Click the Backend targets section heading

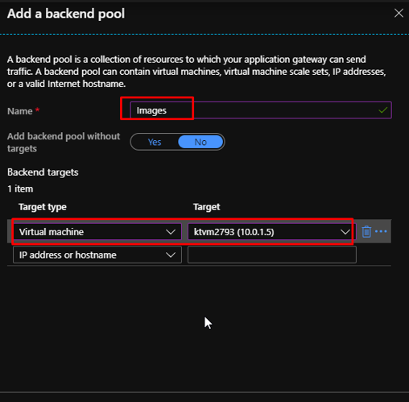(x=43, y=172)
